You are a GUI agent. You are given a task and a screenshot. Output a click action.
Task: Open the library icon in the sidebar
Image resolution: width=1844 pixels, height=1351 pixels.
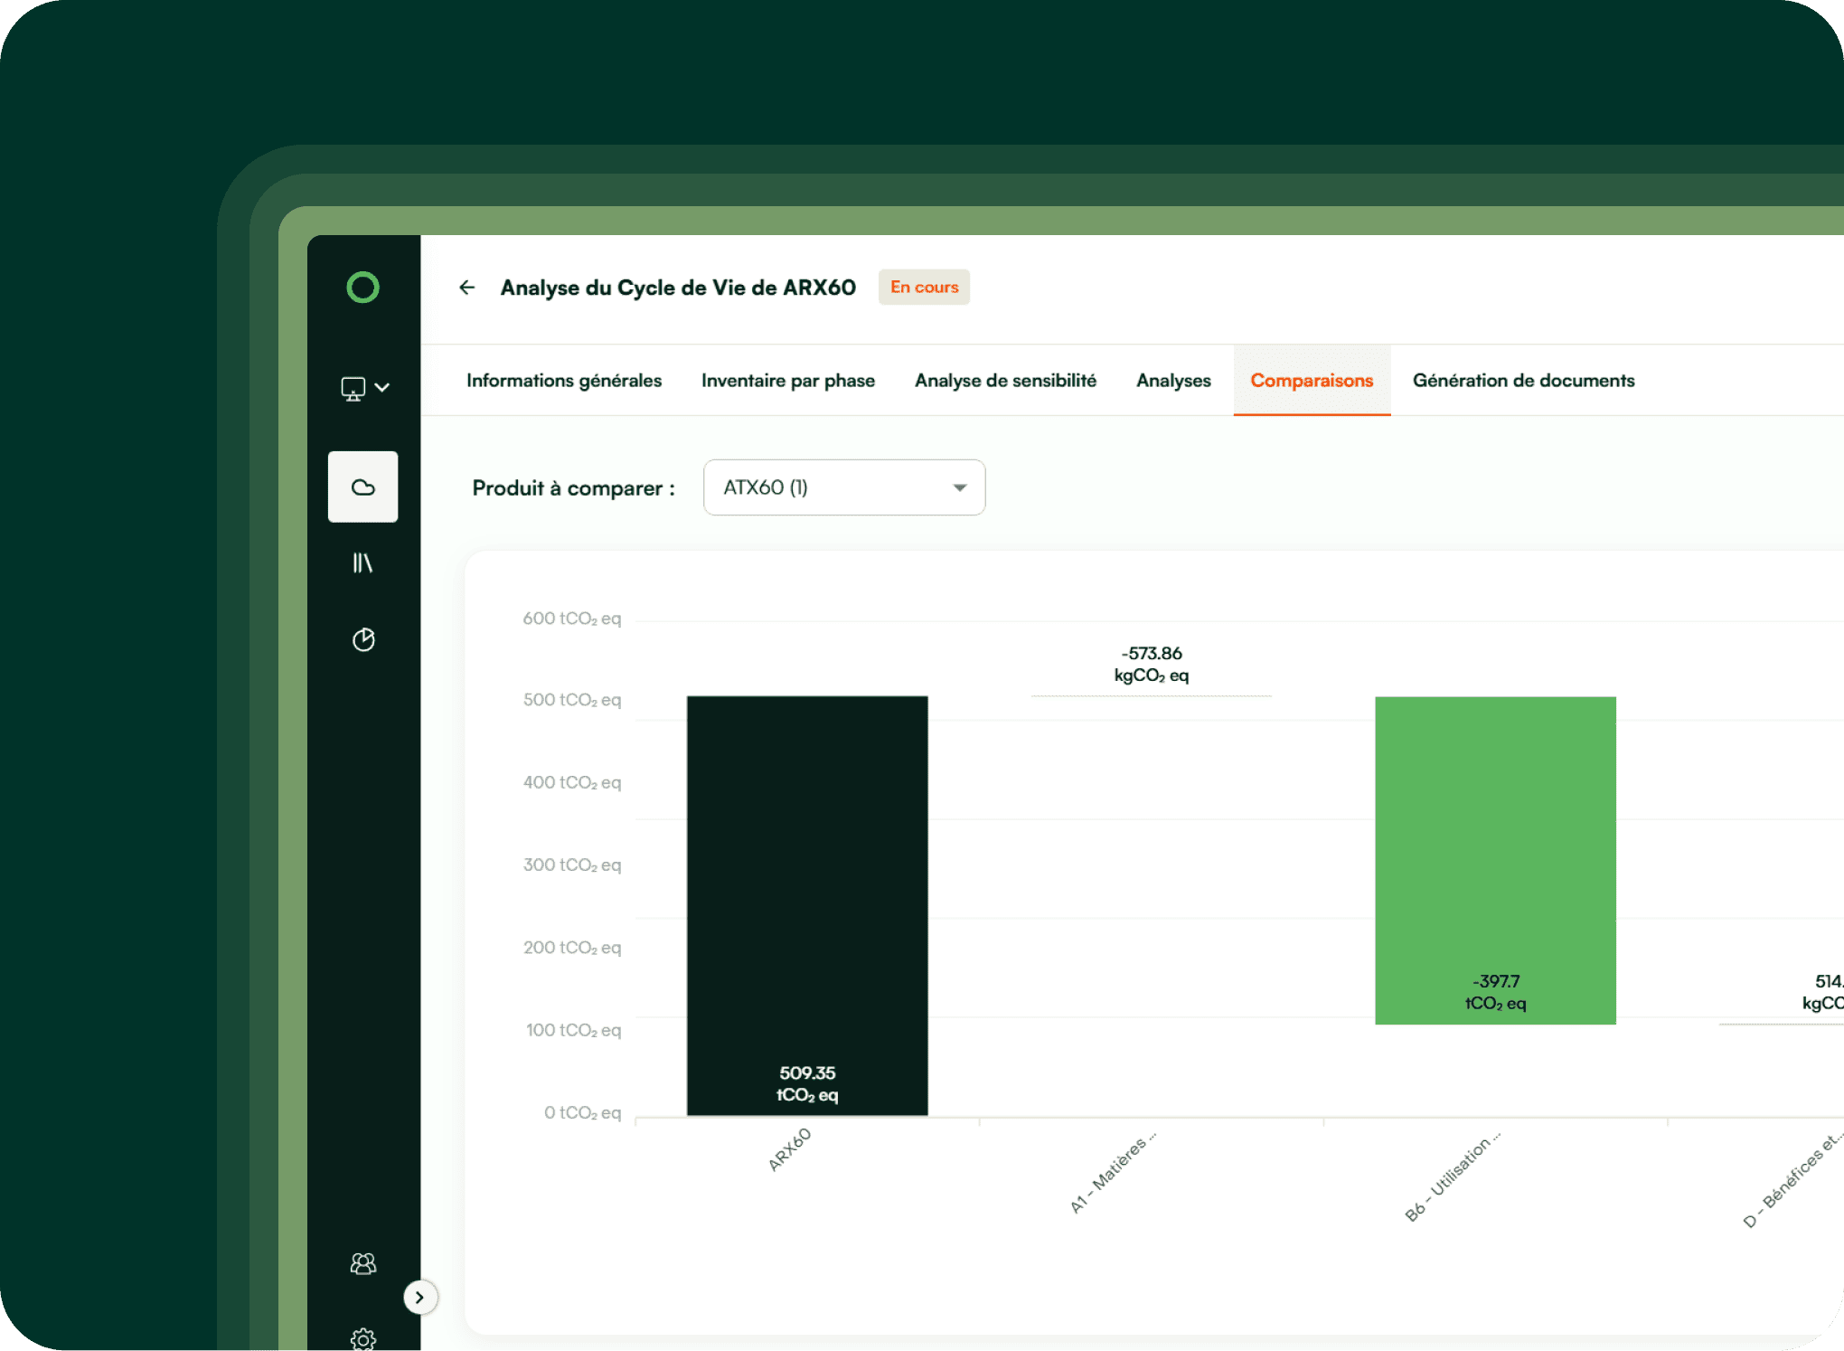362,562
